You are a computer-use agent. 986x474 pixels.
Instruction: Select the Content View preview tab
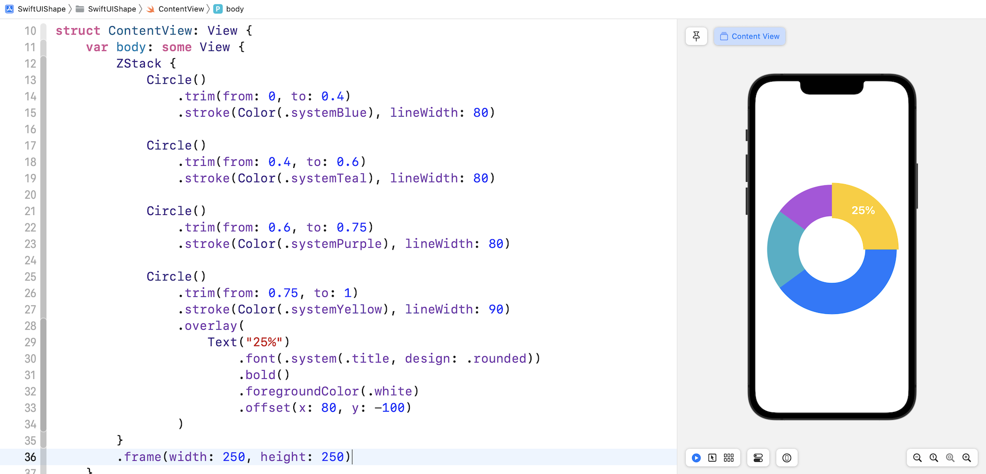pyautogui.click(x=750, y=36)
